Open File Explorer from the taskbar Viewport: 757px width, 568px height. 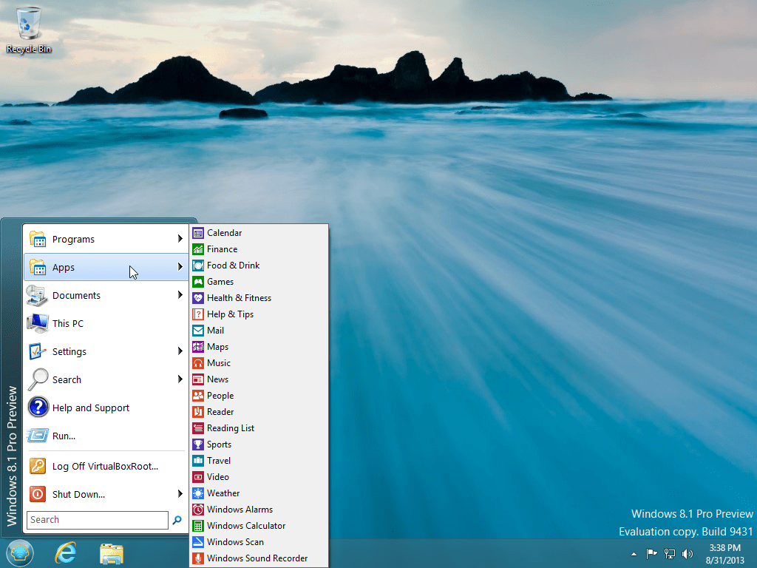tap(112, 553)
